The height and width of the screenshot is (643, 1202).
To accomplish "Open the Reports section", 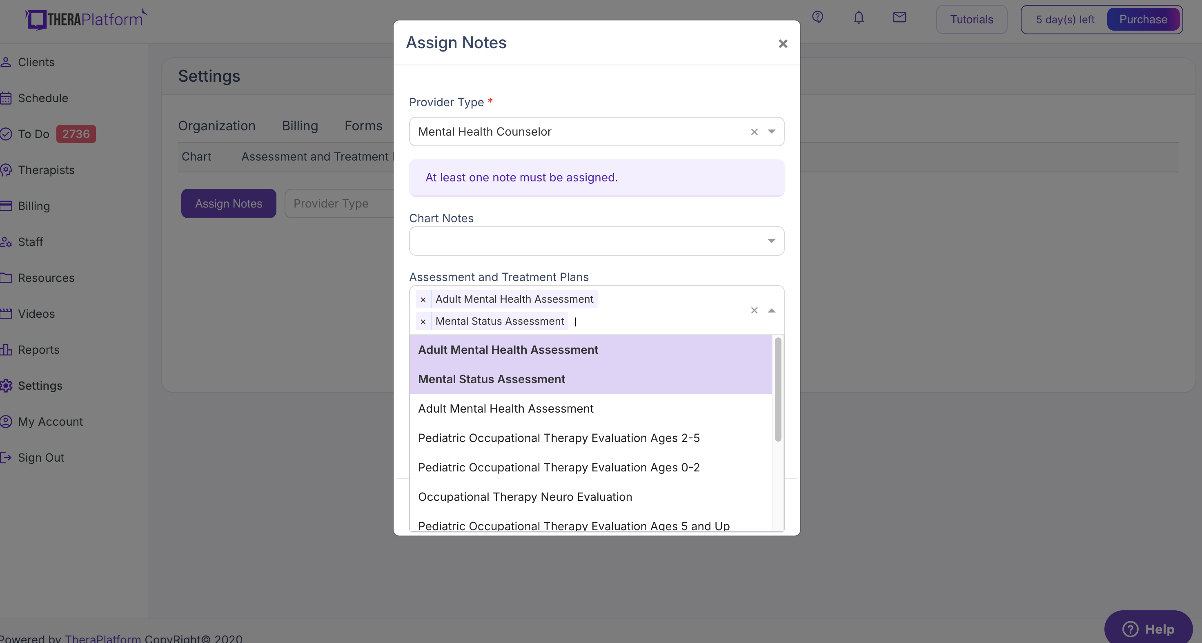I will point(39,349).
